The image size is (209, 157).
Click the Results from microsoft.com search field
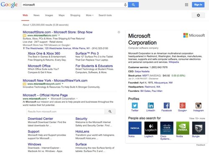pos(66,111)
